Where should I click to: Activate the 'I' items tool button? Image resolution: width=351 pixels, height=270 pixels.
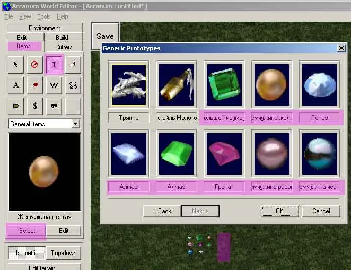point(54,65)
